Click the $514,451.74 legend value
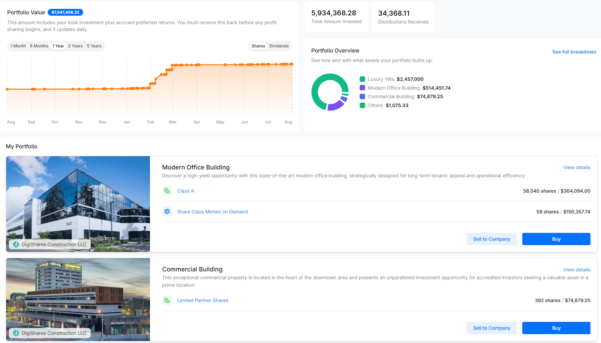Image resolution: width=601 pixels, height=343 pixels. [x=437, y=88]
